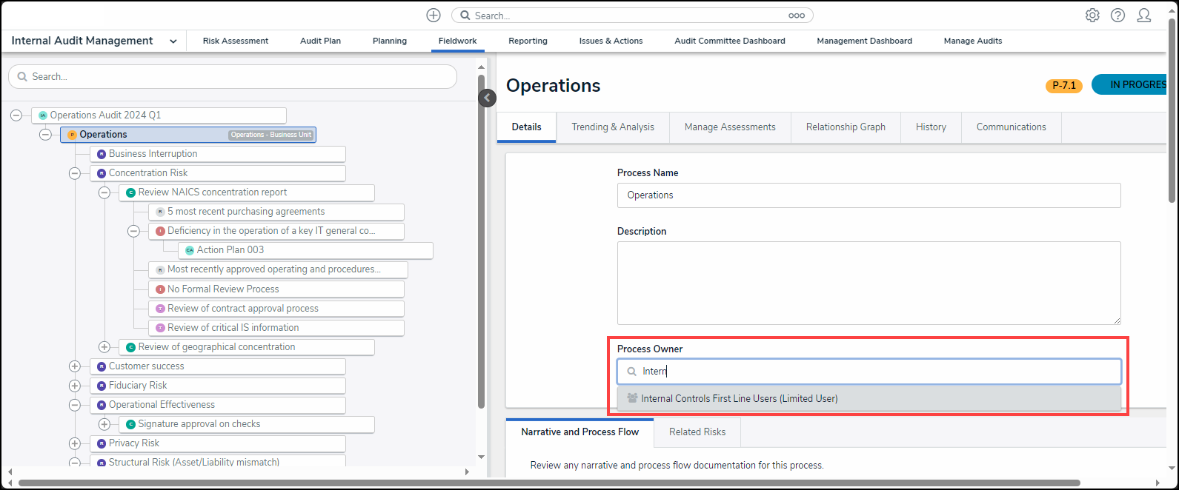
Task: Open the help question mark icon
Action: [x=1117, y=16]
